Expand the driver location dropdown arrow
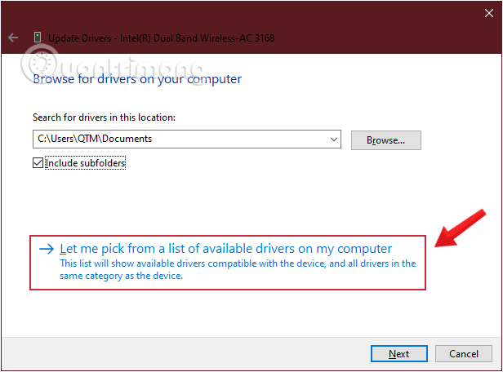Viewport: 503px width, 372px height. tap(333, 139)
